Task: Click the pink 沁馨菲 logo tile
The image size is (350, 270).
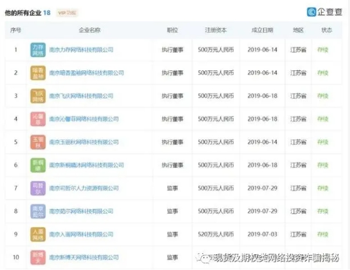Action: [x=38, y=119]
